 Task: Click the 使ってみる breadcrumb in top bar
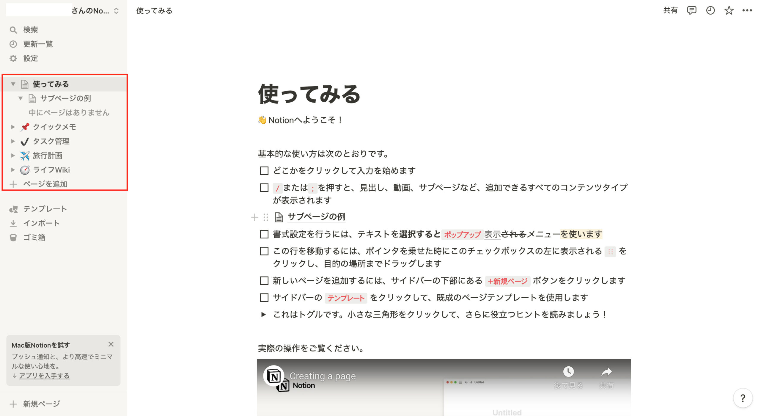(154, 11)
